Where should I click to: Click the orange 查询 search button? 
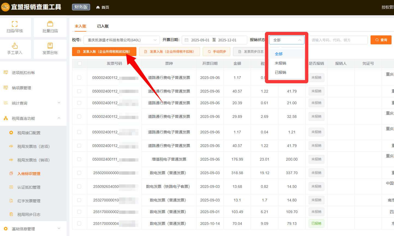pyautogui.click(x=381, y=40)
